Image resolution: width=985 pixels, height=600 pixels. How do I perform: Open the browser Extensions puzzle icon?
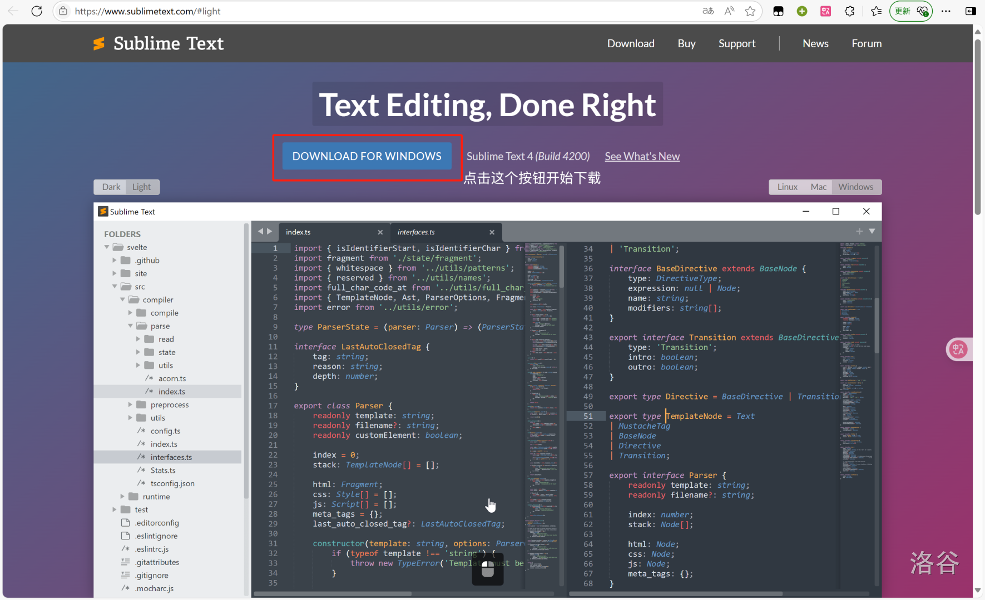pyautogui.click(x=849, y=11)
